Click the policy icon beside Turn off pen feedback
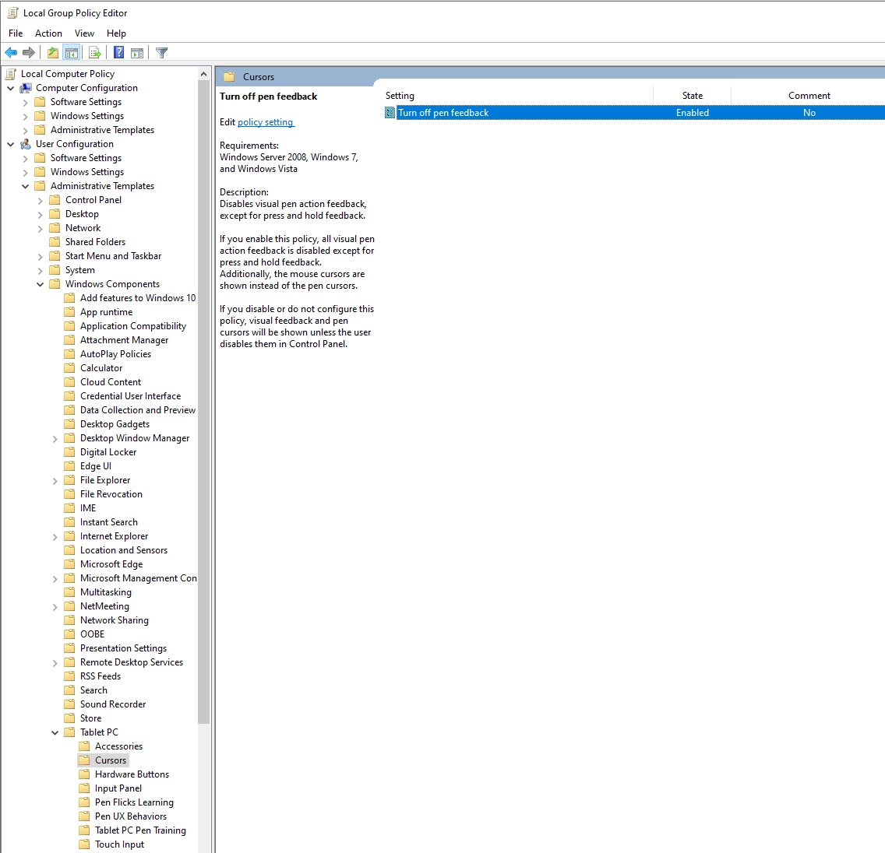Screen dimensions: 885x853 coord(390,113)
